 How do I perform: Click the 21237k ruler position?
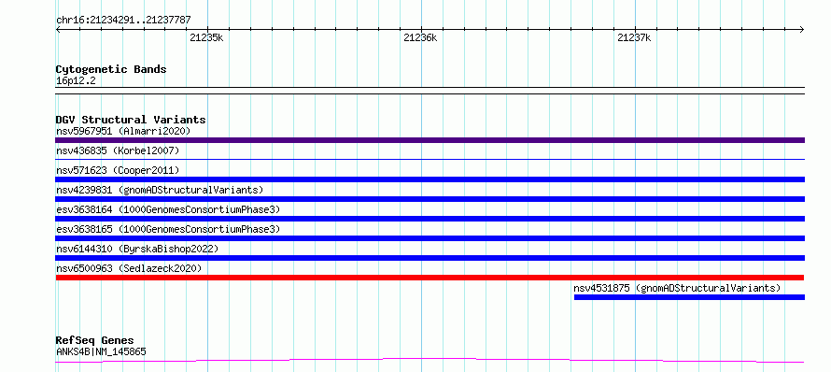[x=634, y=37]
